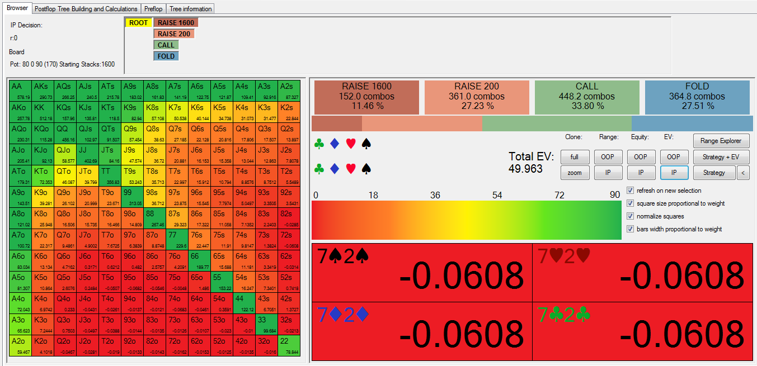Click the zoom clone button
The height and width of the screenshot is (366, 757).
[575, 173]
